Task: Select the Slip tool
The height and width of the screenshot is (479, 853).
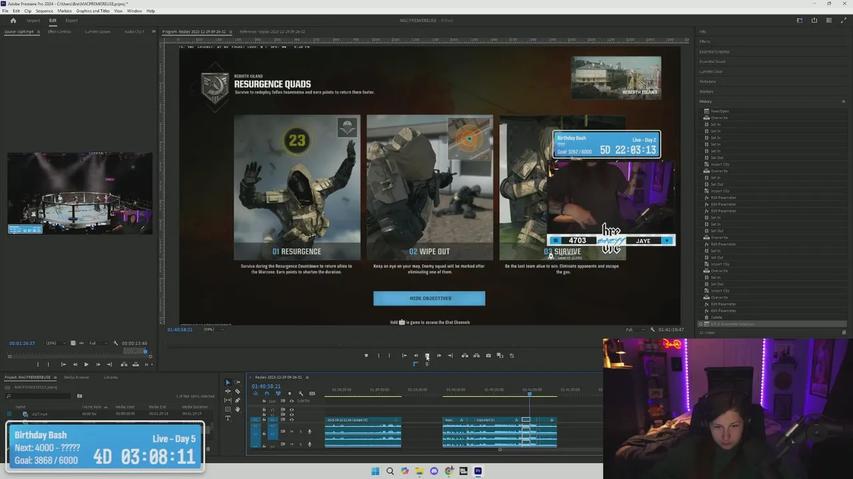Action: 228,400
